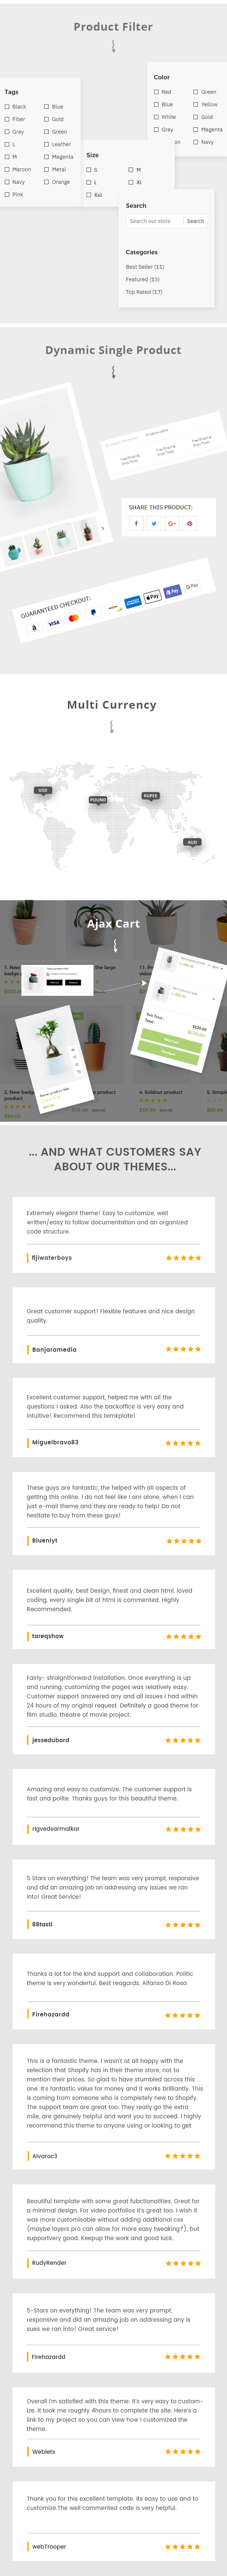
Task: Select the Apple Pay payment icon
Action: coord(152,597)
